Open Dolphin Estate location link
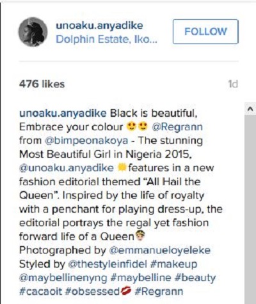This screenshot has height=304, width=256. pyautogui.click(x=106, y=40)
